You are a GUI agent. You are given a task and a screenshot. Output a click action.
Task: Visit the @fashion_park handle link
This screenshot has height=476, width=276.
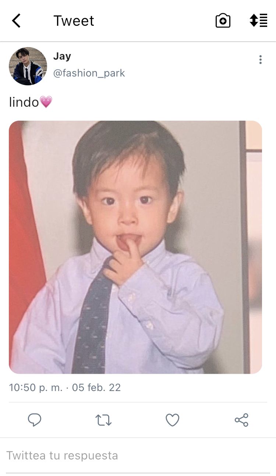pyautogui.click(x=89, y=73)
